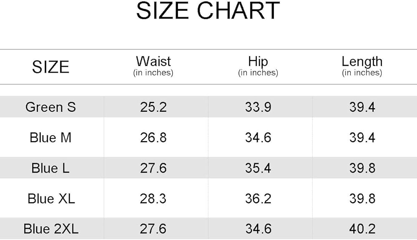Viewport: 417px width, 240px height.
Task: Select hip value 33.9 for Green S
Action: click(258, 107)
